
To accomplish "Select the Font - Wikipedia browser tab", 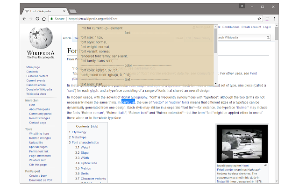I will click(45, 11).
